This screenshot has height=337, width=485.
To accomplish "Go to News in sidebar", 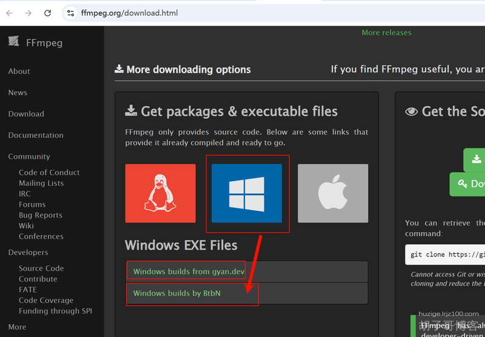I will coord(18,93).
